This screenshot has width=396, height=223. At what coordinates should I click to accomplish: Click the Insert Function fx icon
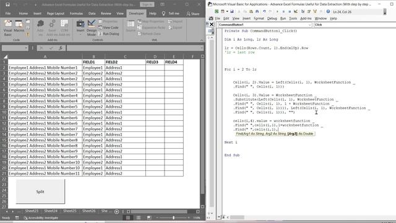(61, 48)
